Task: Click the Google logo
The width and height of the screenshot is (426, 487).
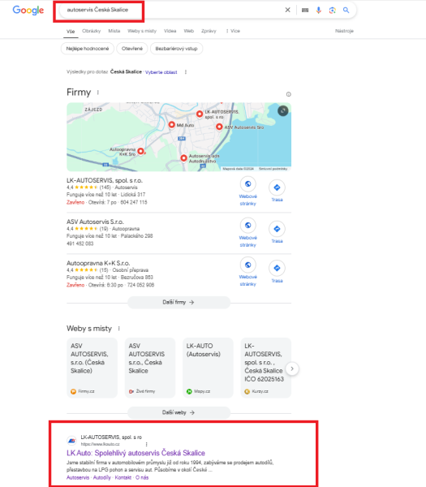Action: tap(28, 10)
